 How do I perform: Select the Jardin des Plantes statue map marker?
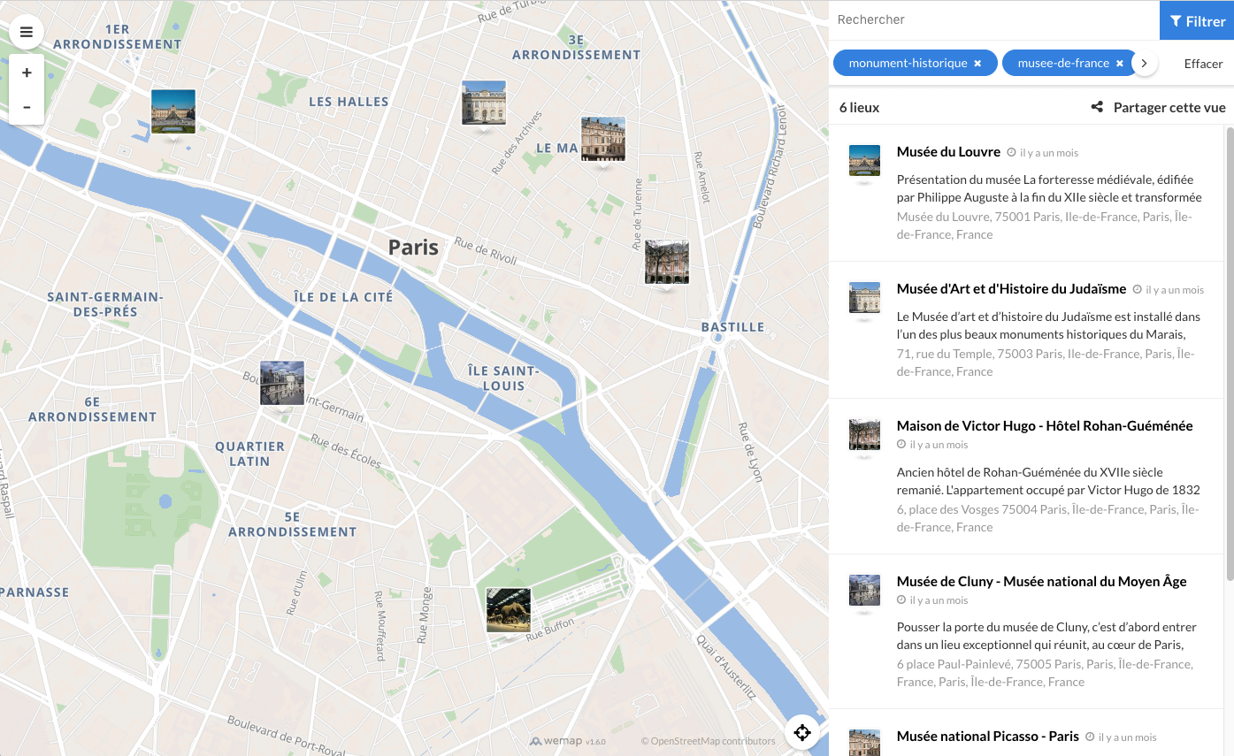pos(509,610)
